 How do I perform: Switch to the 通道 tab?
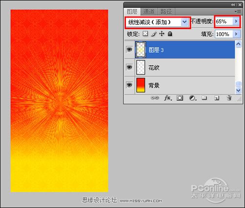point(149,12)
